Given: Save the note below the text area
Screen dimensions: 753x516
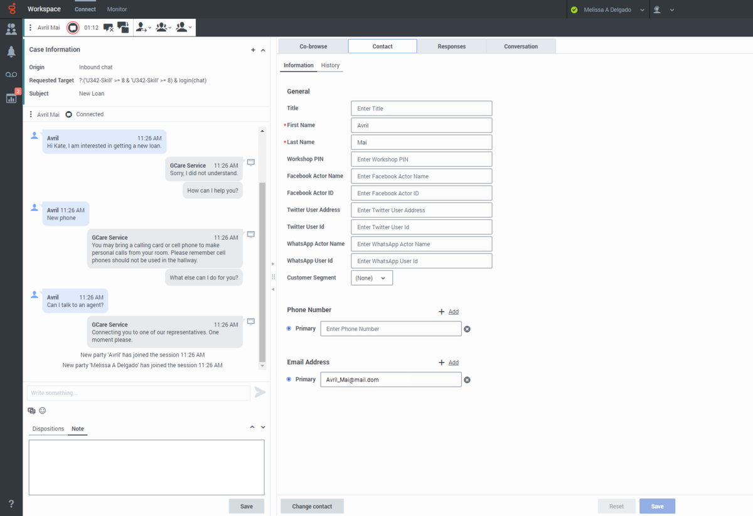Looking at the screenshot, I should tap(247, 506).
